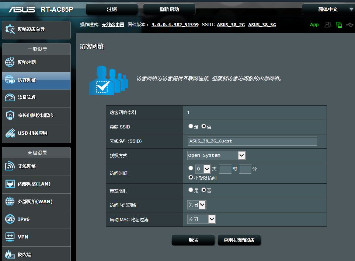Click the hours field for access time
The image size is (355, 261).
point(225,169)
